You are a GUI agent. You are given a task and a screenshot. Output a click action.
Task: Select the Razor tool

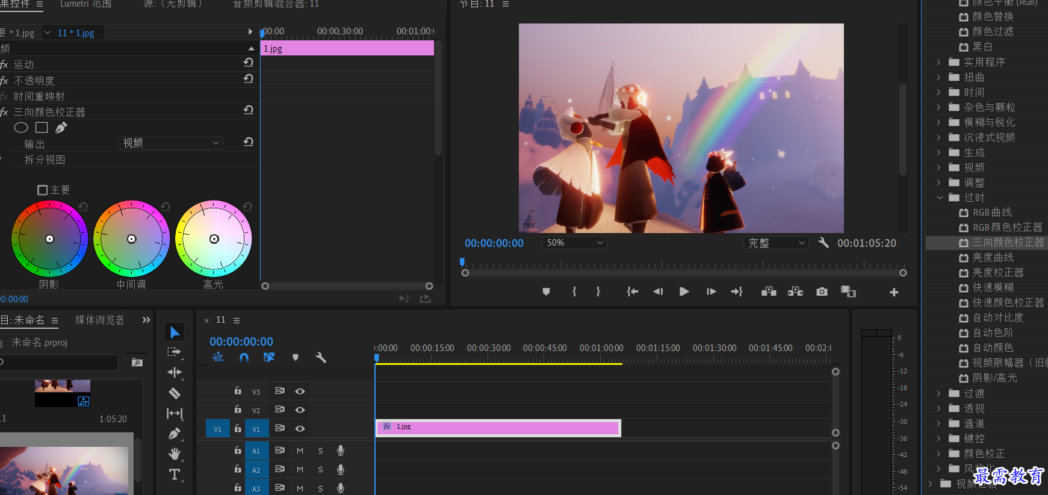[x=175, y=393]
